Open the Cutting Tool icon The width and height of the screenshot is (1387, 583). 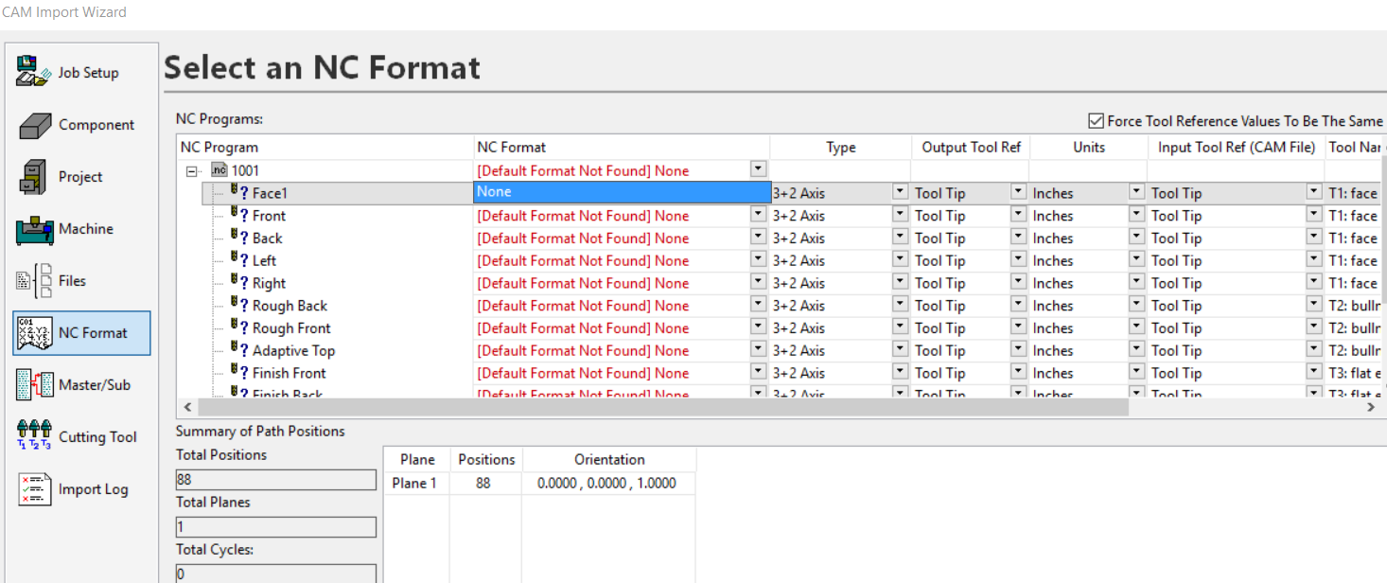point(34,437)
